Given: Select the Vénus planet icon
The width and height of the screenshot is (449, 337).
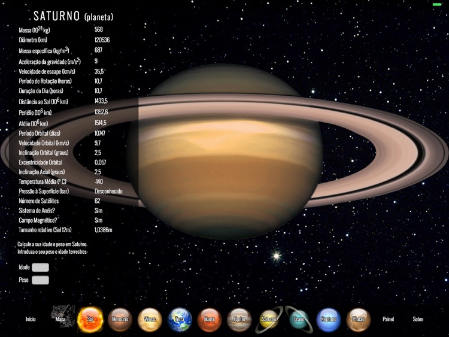Looking at the screenshot, I should pos(150,319).
